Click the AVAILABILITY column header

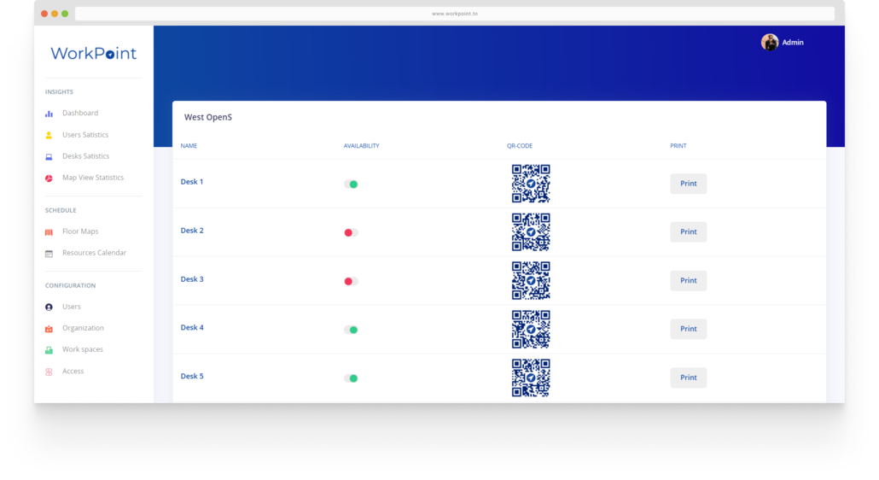[362, 146]
